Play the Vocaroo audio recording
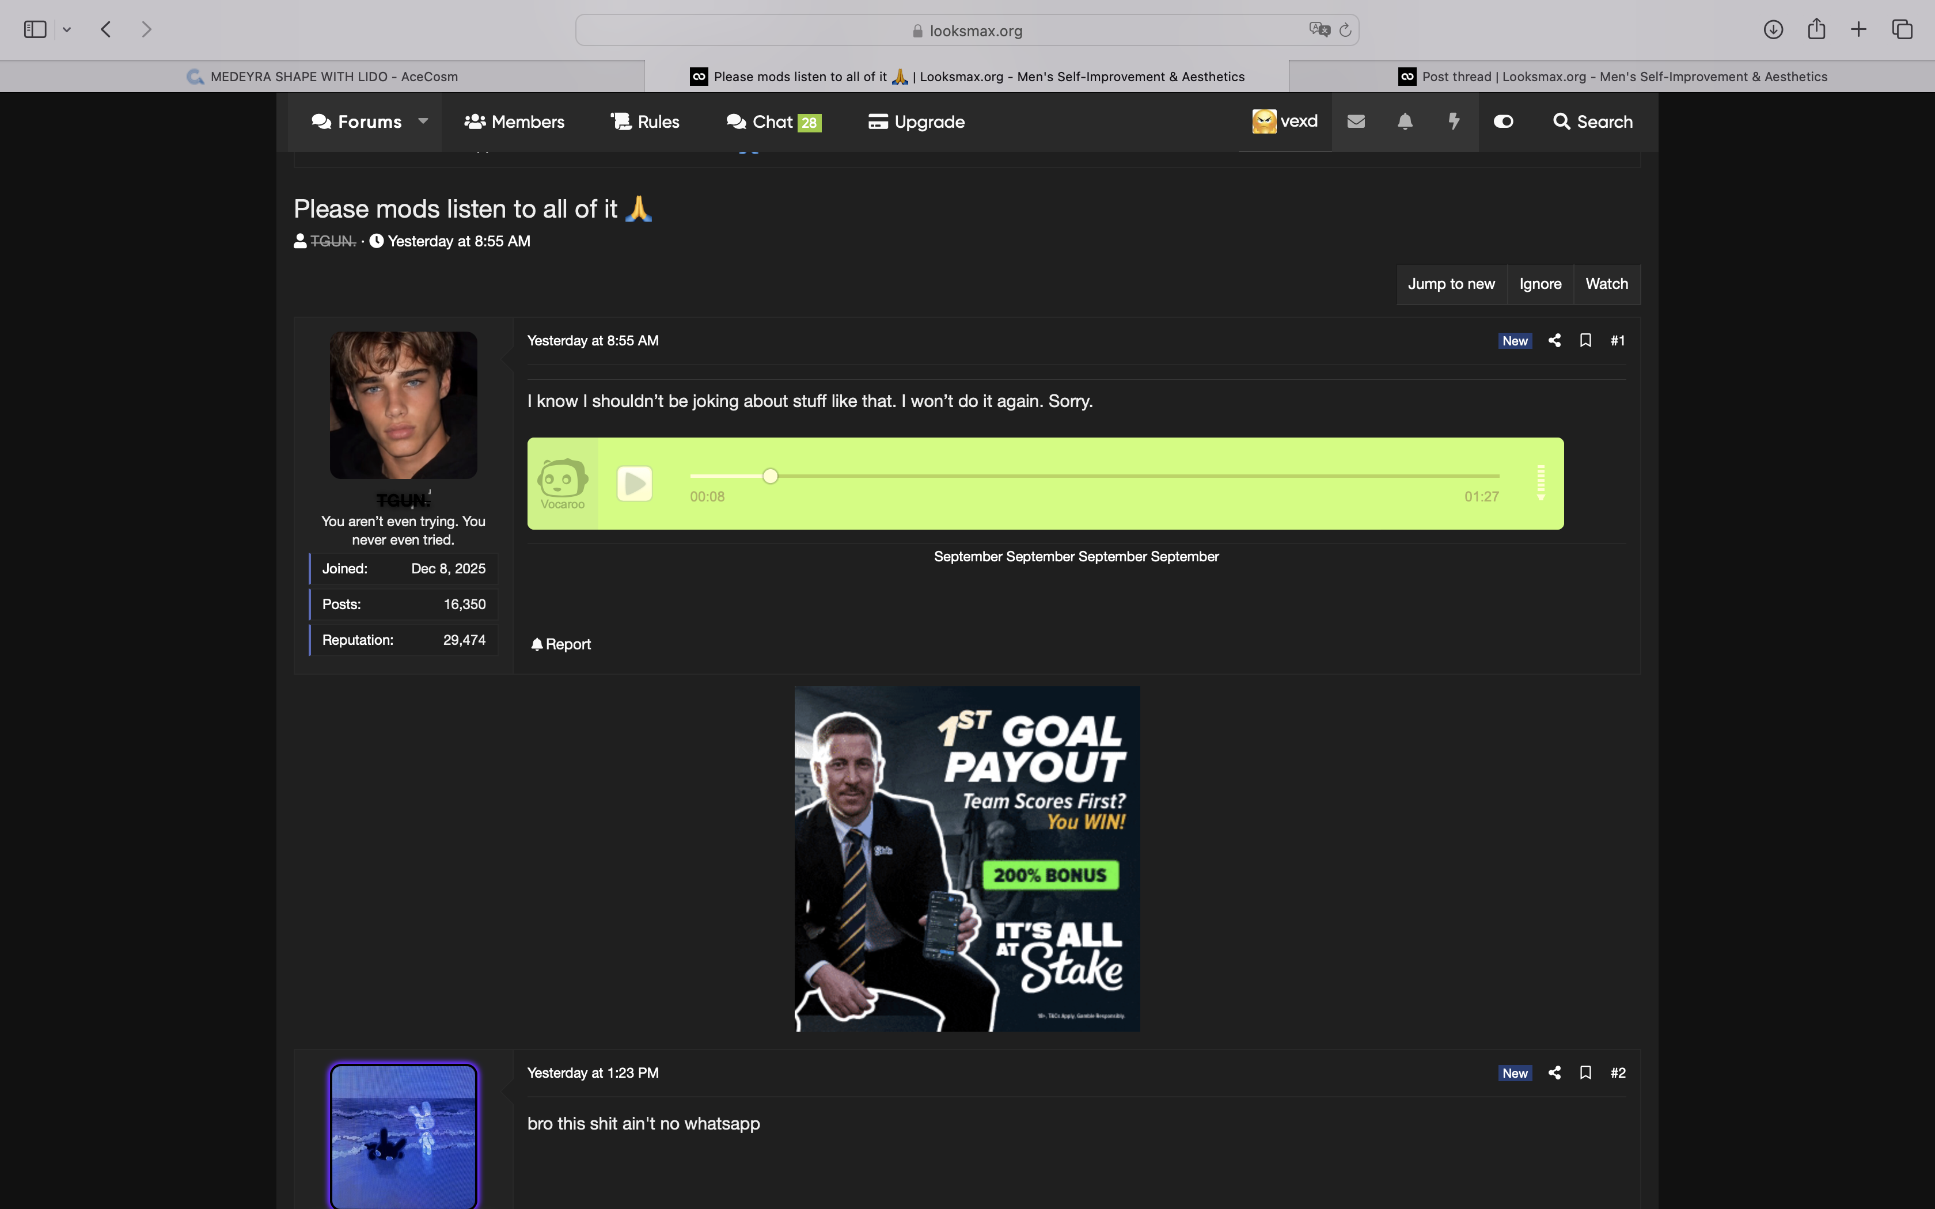The height and width of the screenshot is (1209, 1935). (x=635, y=484)
